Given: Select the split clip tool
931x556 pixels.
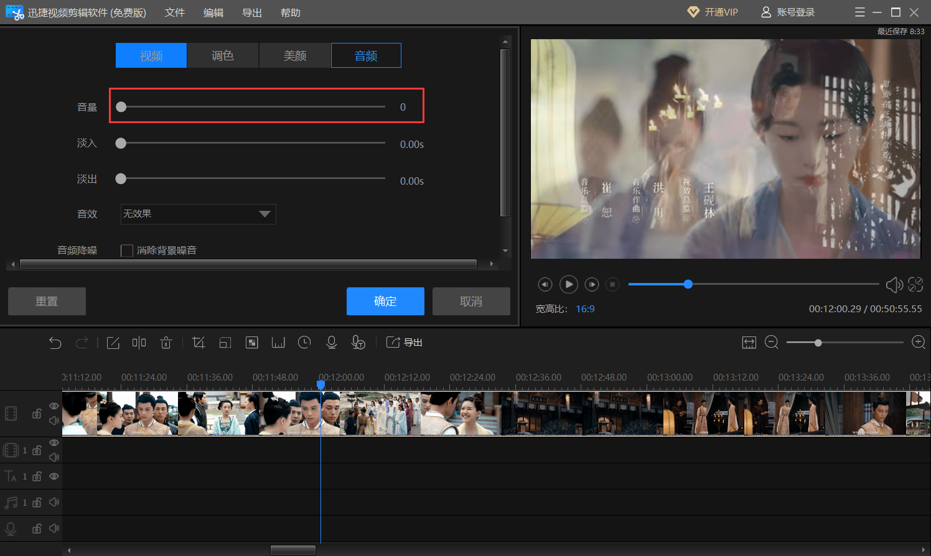Looking at the screenshot, I should click(139, 343).
